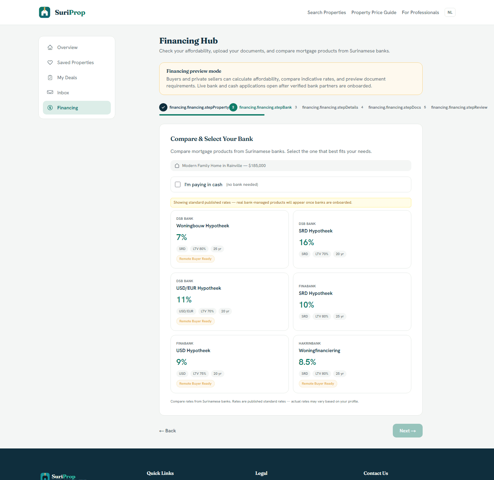This screenshot has height=480, width=494.
Task: Click the Financing dollar-circle icon
Action: [50, 108]
